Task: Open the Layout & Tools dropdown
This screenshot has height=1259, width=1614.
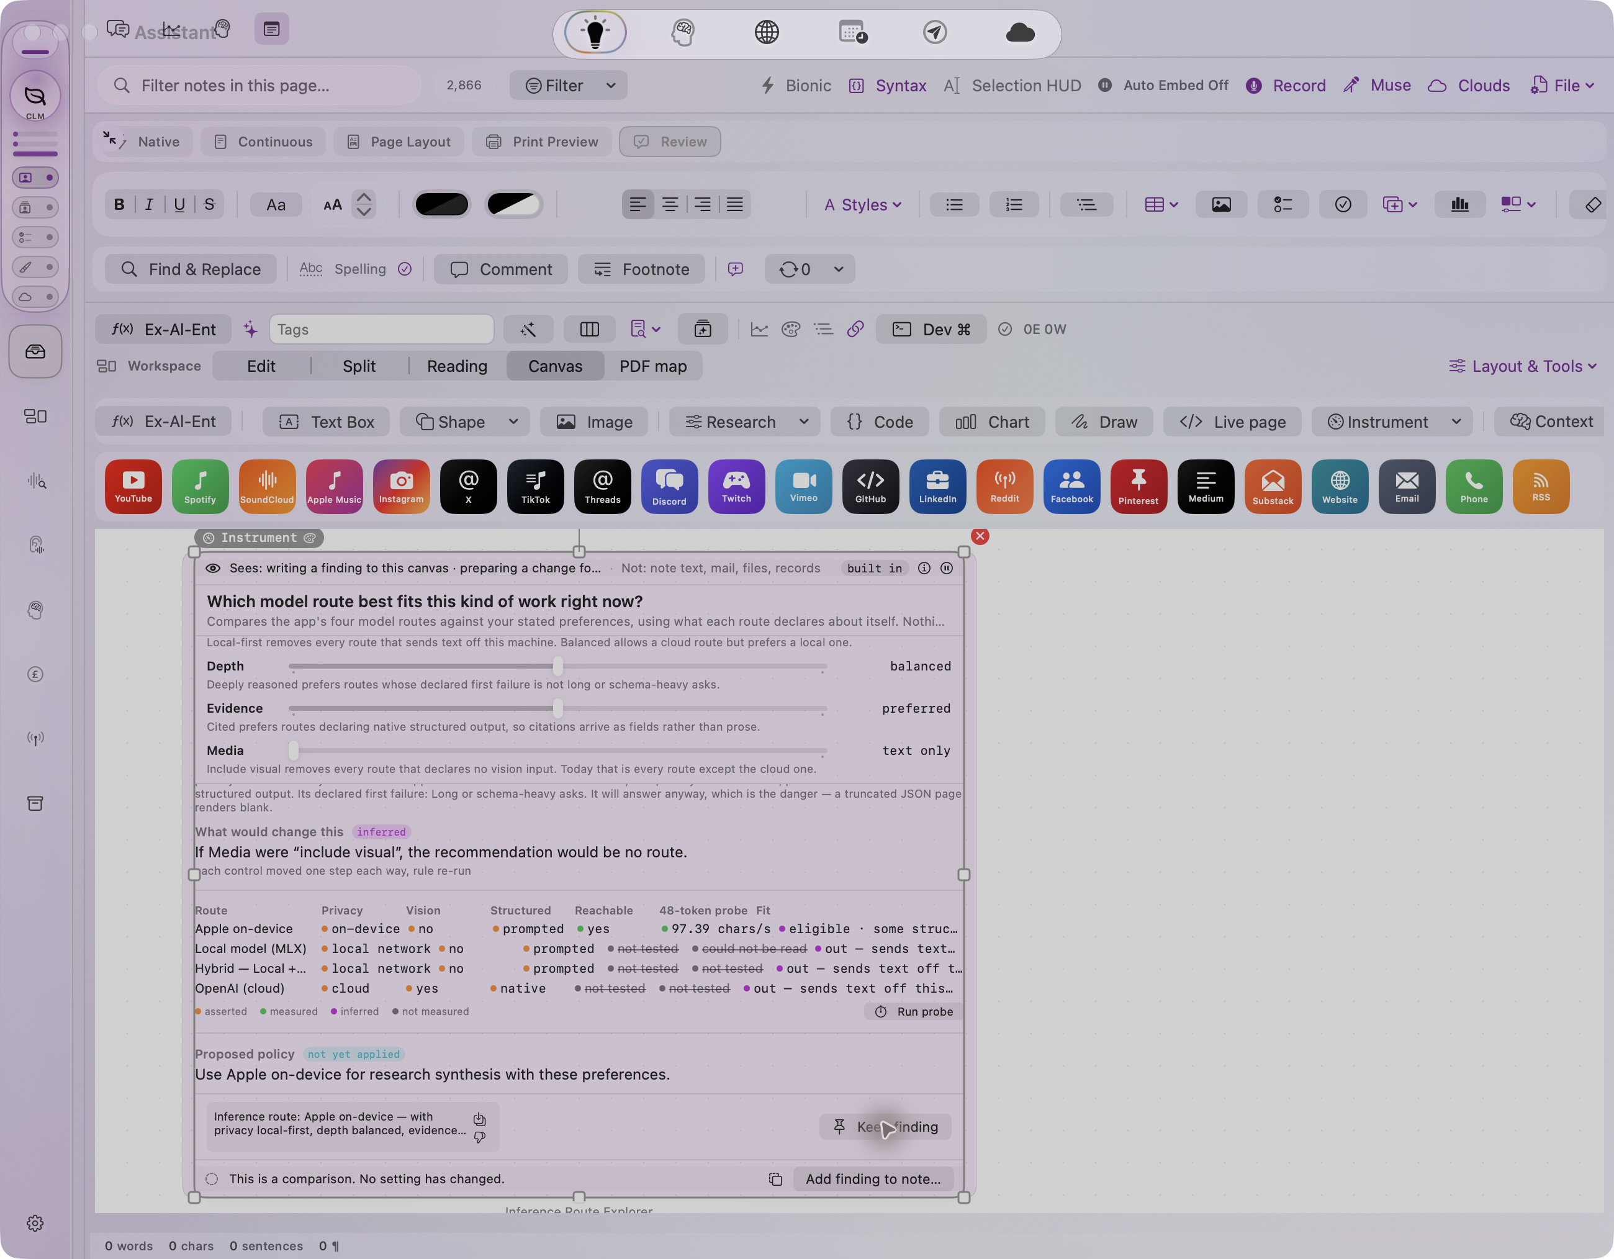Action: (1523, 366)
